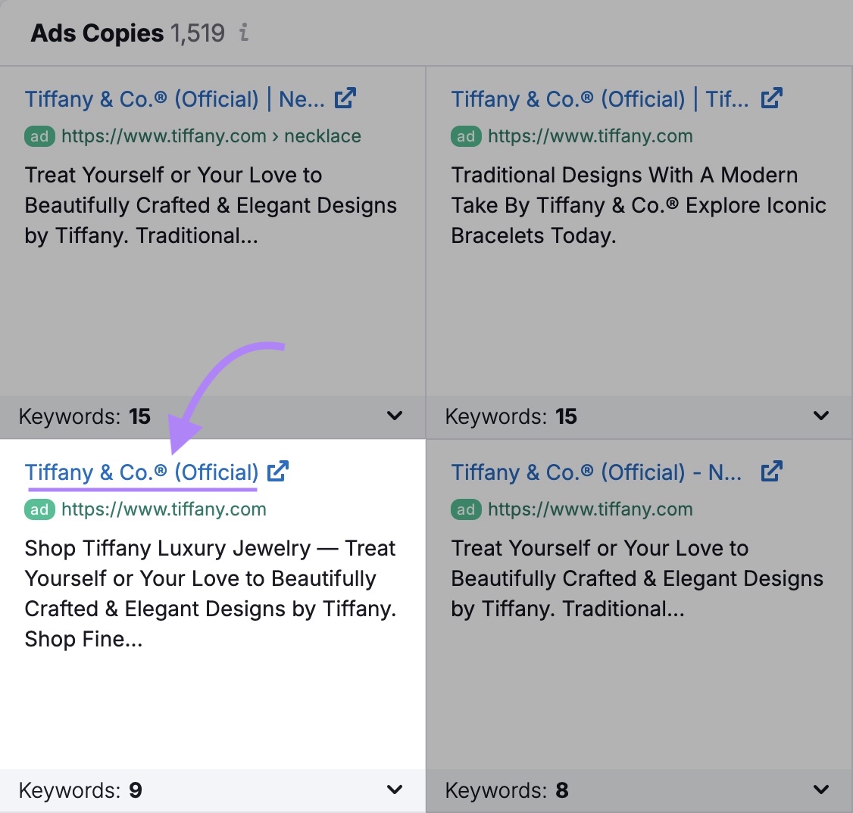Click external link icon on highlighted Tiffany ad
Screen dimensions: 853x813
click(278, 471)
